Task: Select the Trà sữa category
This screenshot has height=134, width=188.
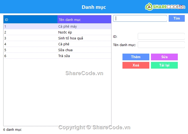Action: (64, 56)
